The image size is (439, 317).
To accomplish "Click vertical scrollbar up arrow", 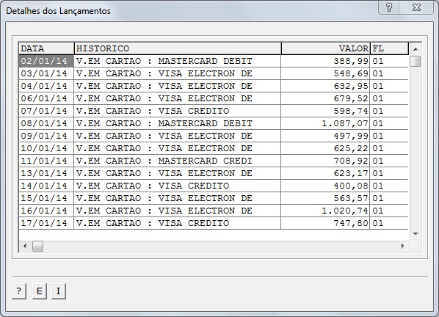I will (x=416, y=49).
